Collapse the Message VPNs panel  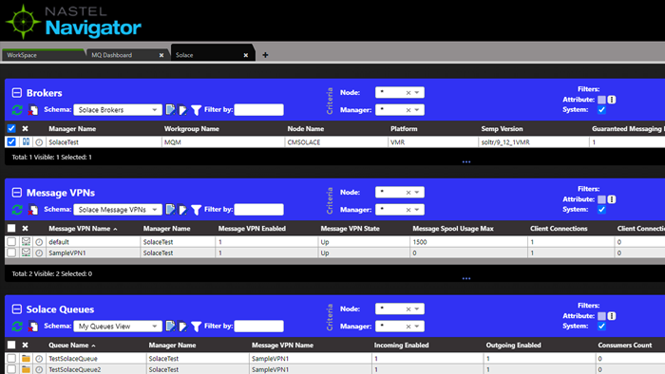pyautogui.click(x=17, y=193)
